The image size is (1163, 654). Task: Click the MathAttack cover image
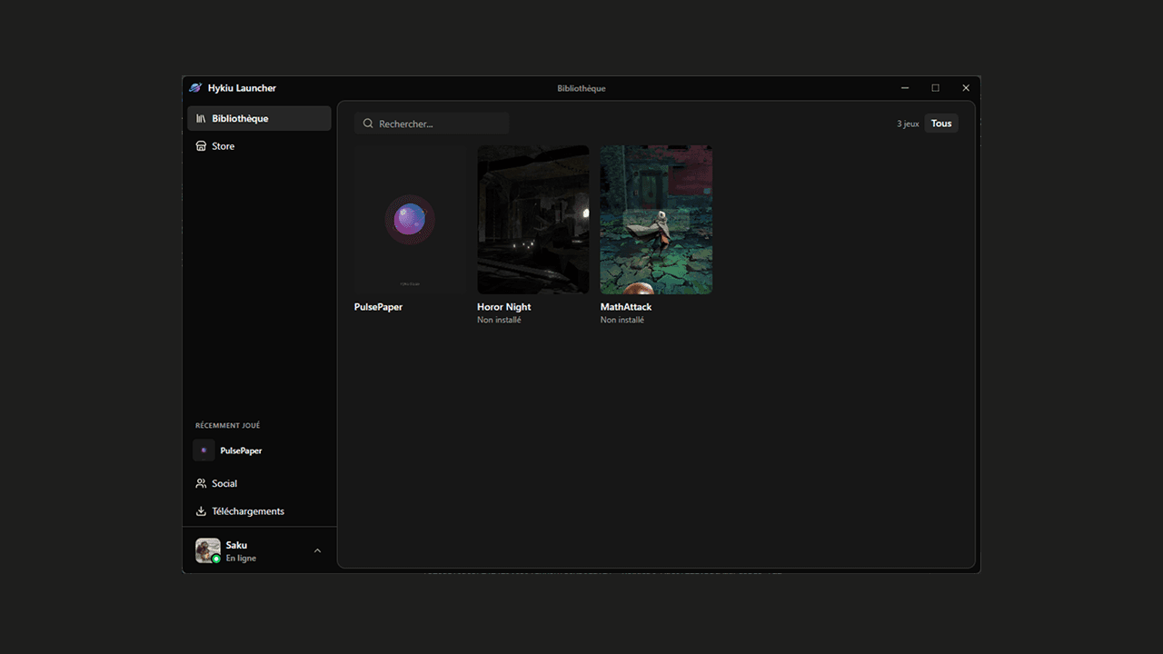pos(656,220)
